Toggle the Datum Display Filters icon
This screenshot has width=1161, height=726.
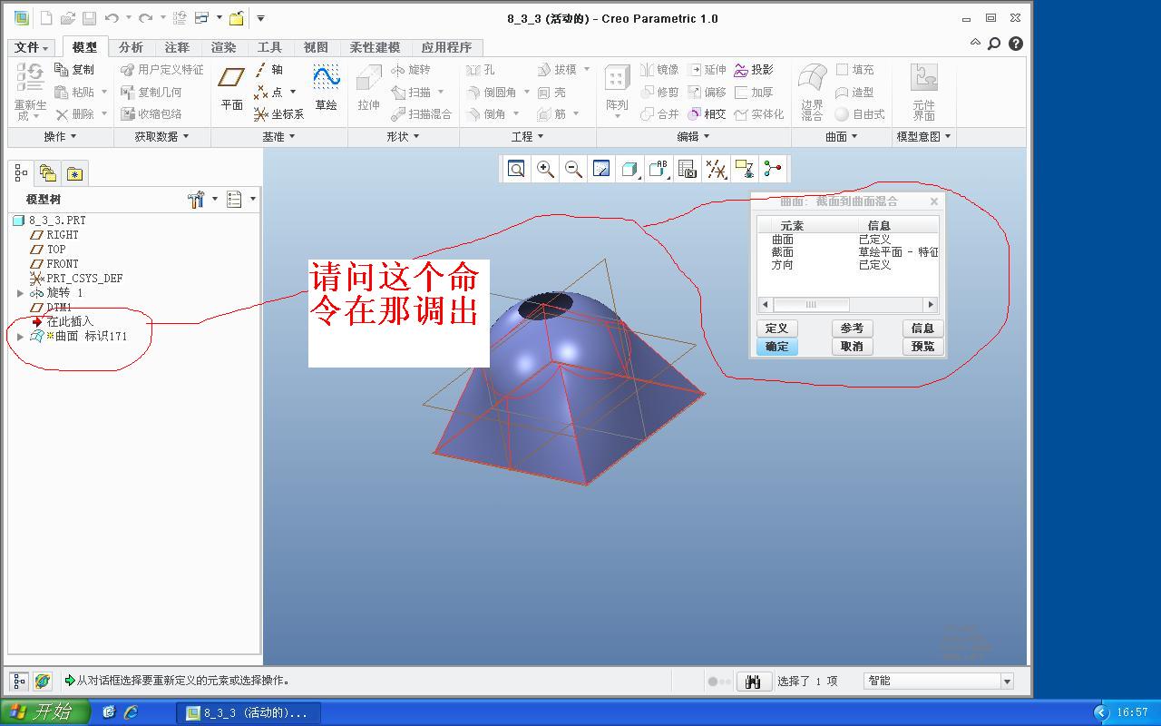pos(716,169)
